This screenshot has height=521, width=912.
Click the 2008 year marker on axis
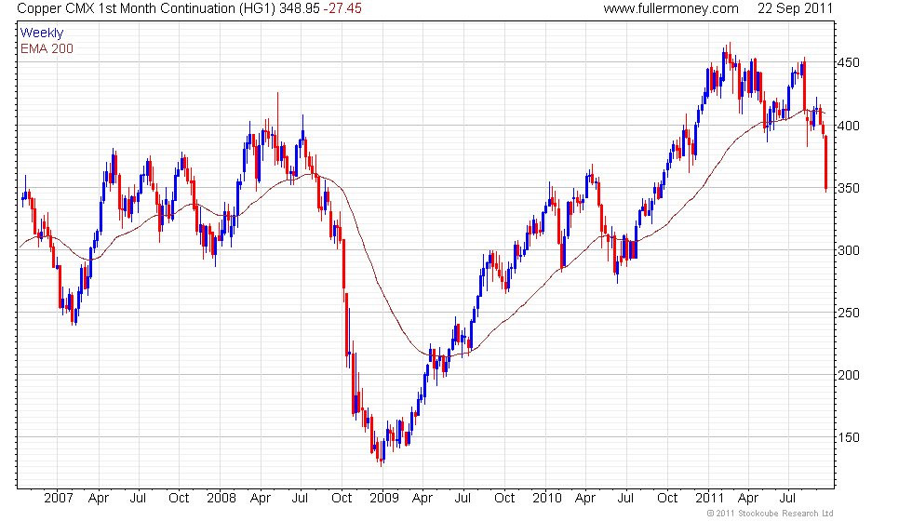tap(221, 499)
